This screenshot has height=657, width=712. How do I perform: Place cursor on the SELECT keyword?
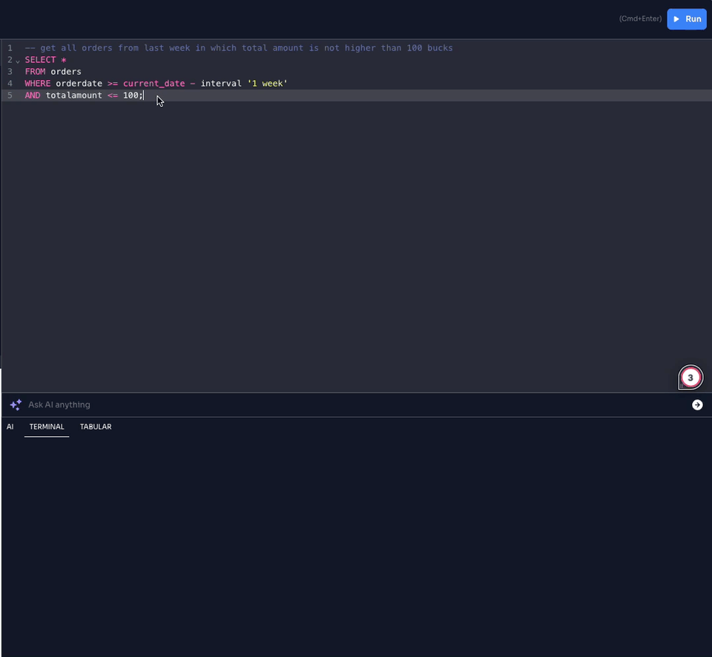tap(40, 59)
